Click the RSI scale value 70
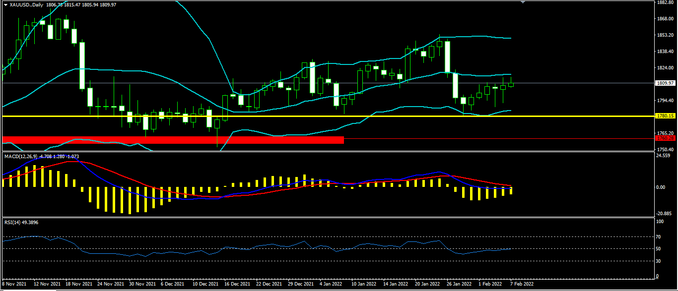 (x=659, y=237)
